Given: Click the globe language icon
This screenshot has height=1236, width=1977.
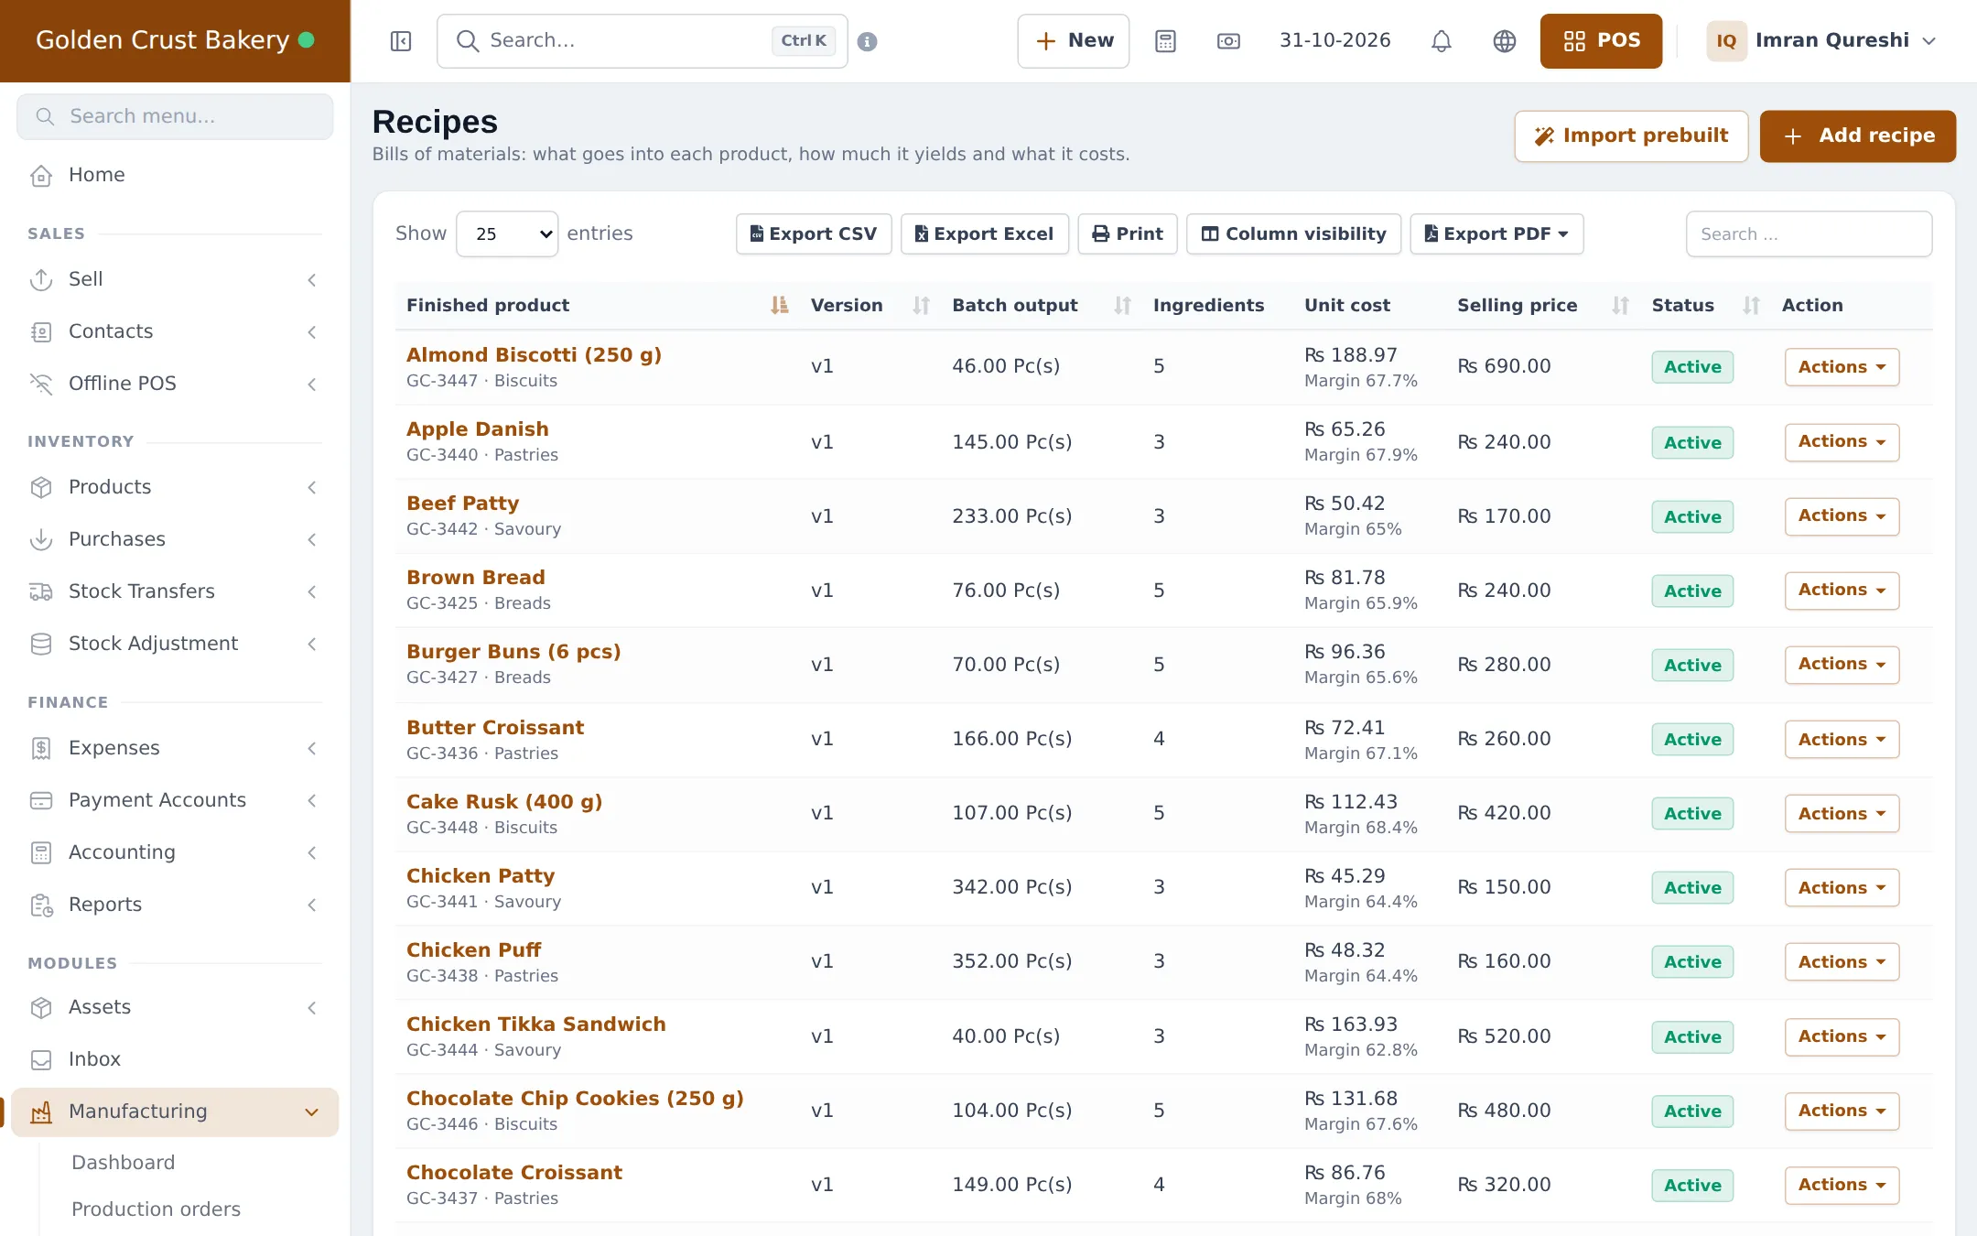Looking at the screenshot, I should [1505, 41].
